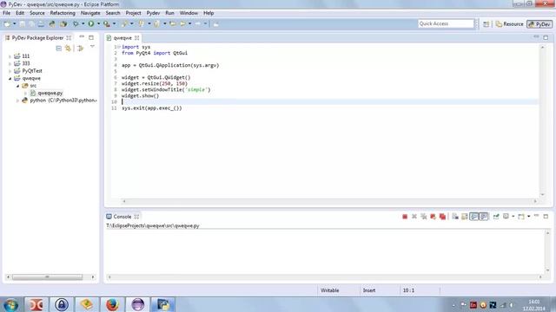Switch to the PyDev perspective
The width and height of the screenshot is (556, 312).
(539, 24)
